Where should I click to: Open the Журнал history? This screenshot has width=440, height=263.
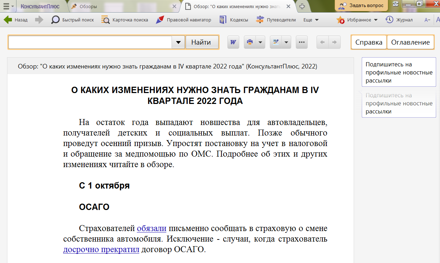pos(399,20)
